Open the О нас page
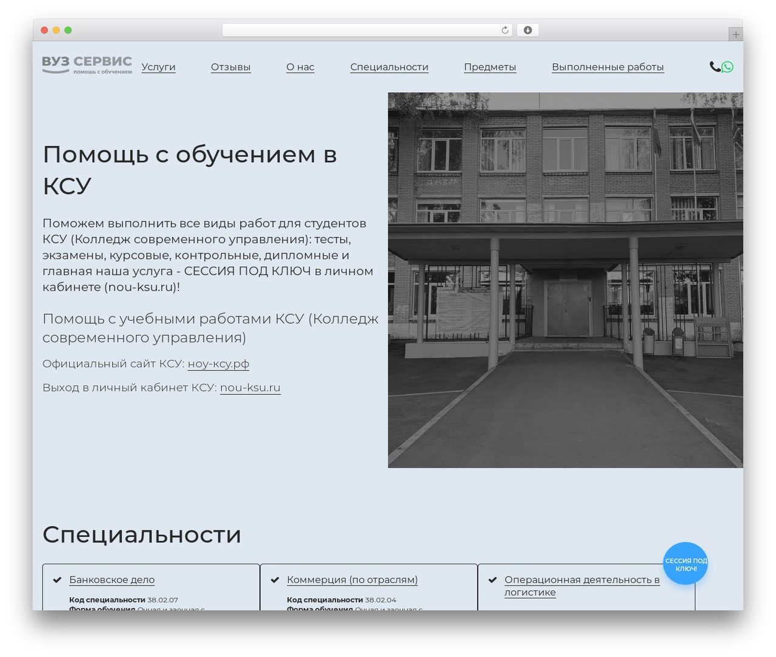The image size is (776, 657). 300,67
